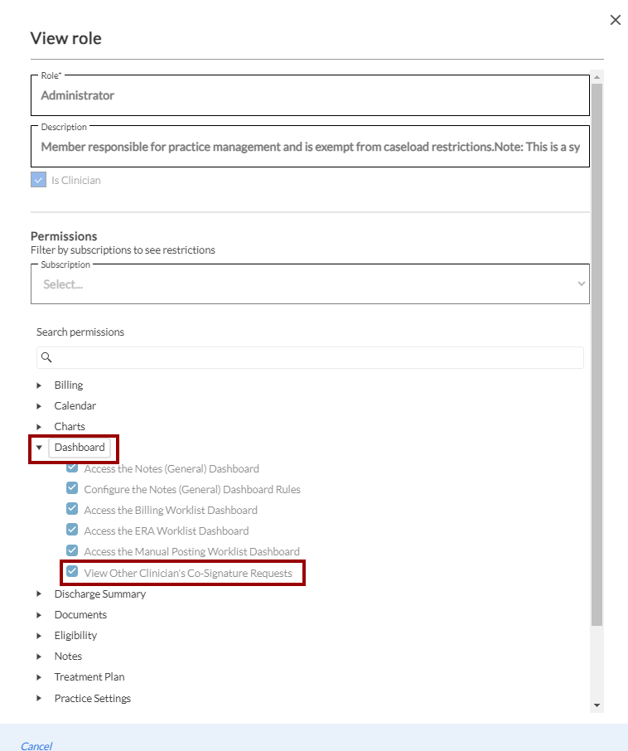Toggle Access the Billing Worklist Dashboard checkbox
This screenshot has height=751, width=628.
[x=73, y=510]
